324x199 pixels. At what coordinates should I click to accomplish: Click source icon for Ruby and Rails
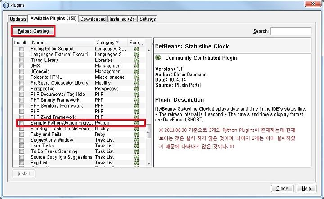(x=137, y=134)
